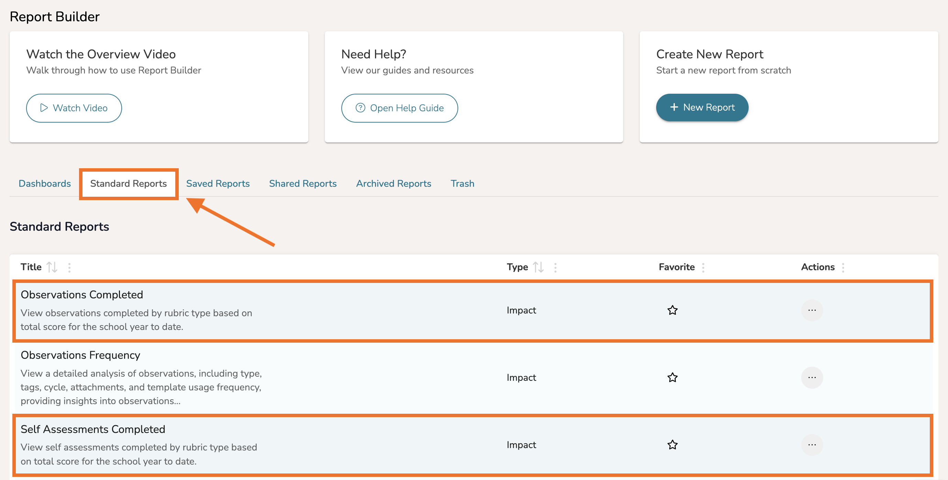Go to the Shared Reports tab
Viewport: 948px width, 480px height.
pos(302,183)
